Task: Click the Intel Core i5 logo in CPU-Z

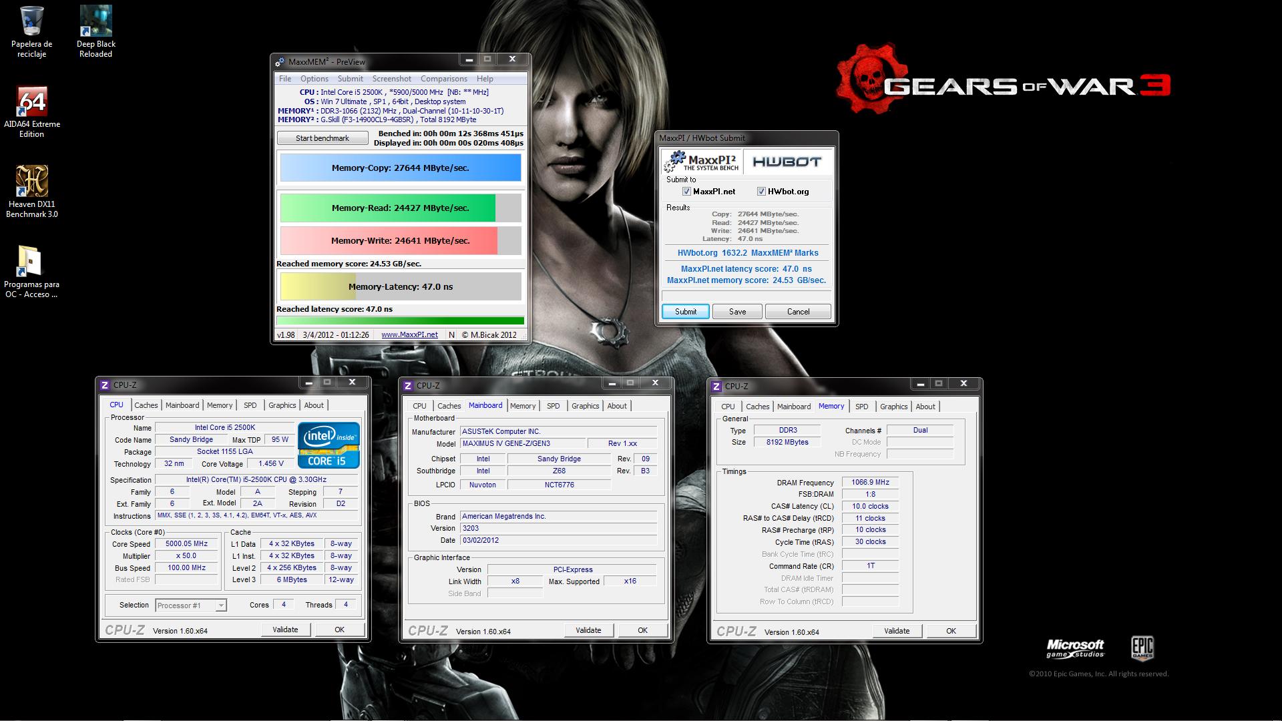Action: click(x=329, y=445)
